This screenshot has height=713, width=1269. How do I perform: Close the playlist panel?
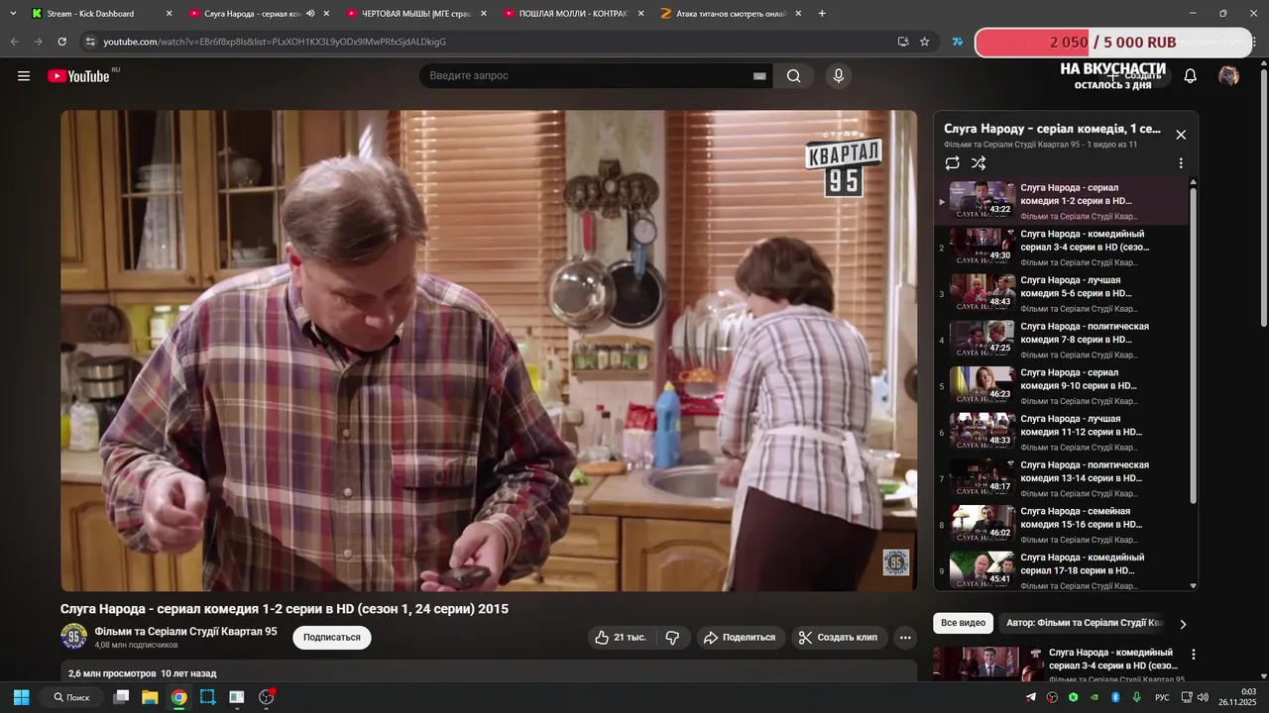(1181, 135)
